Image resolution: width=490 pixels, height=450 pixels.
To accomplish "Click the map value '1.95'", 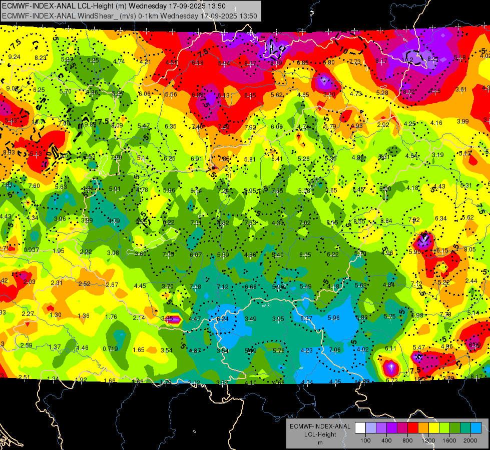I will click(59, 251).
